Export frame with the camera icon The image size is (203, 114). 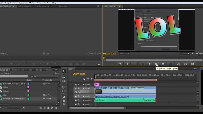coord(193,64)
